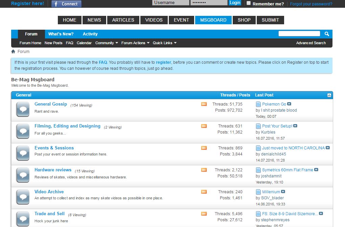Image resolution: width=345 pixels, height=227 pixels.
Task: Click the Username input field
Action: click(x=170, y=3)
